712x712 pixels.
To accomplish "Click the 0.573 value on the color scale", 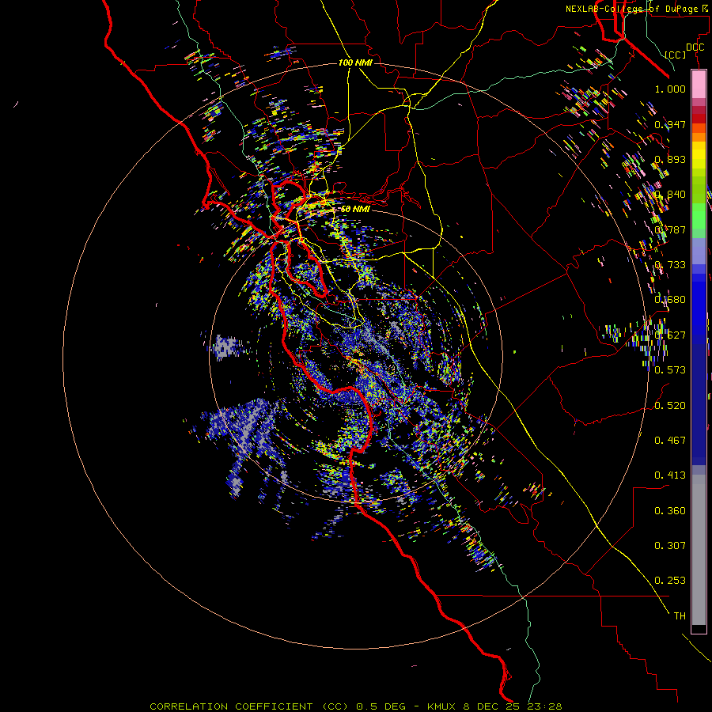I will point(670,370).
